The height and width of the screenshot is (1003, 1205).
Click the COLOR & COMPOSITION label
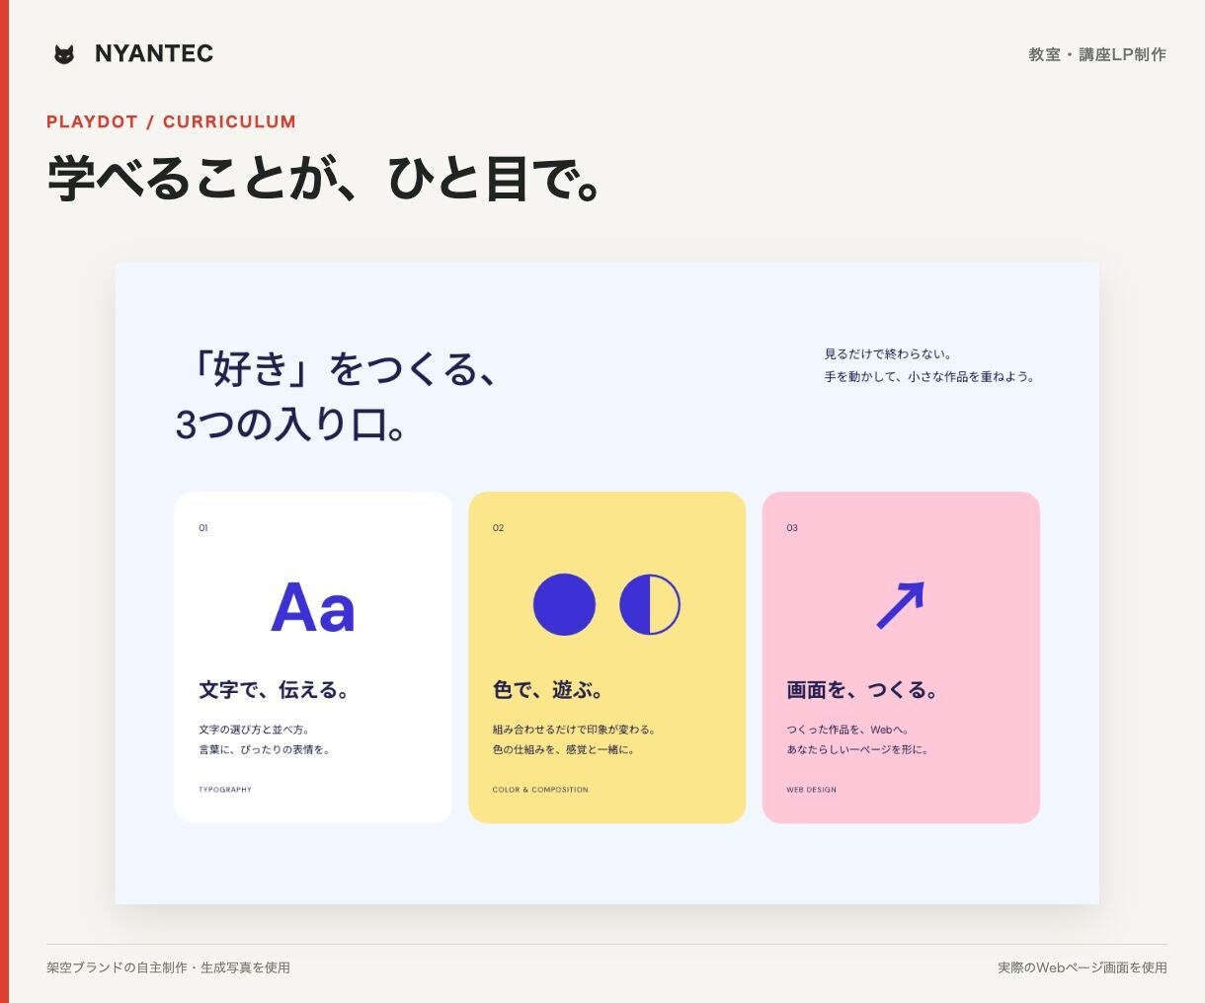[540, 790]
